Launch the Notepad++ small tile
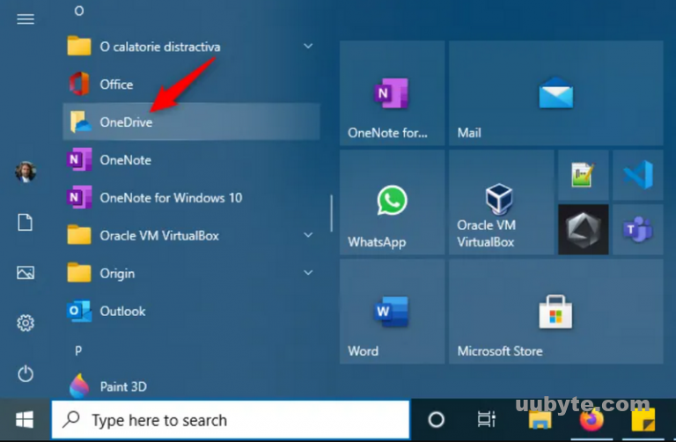 (583, 175)
